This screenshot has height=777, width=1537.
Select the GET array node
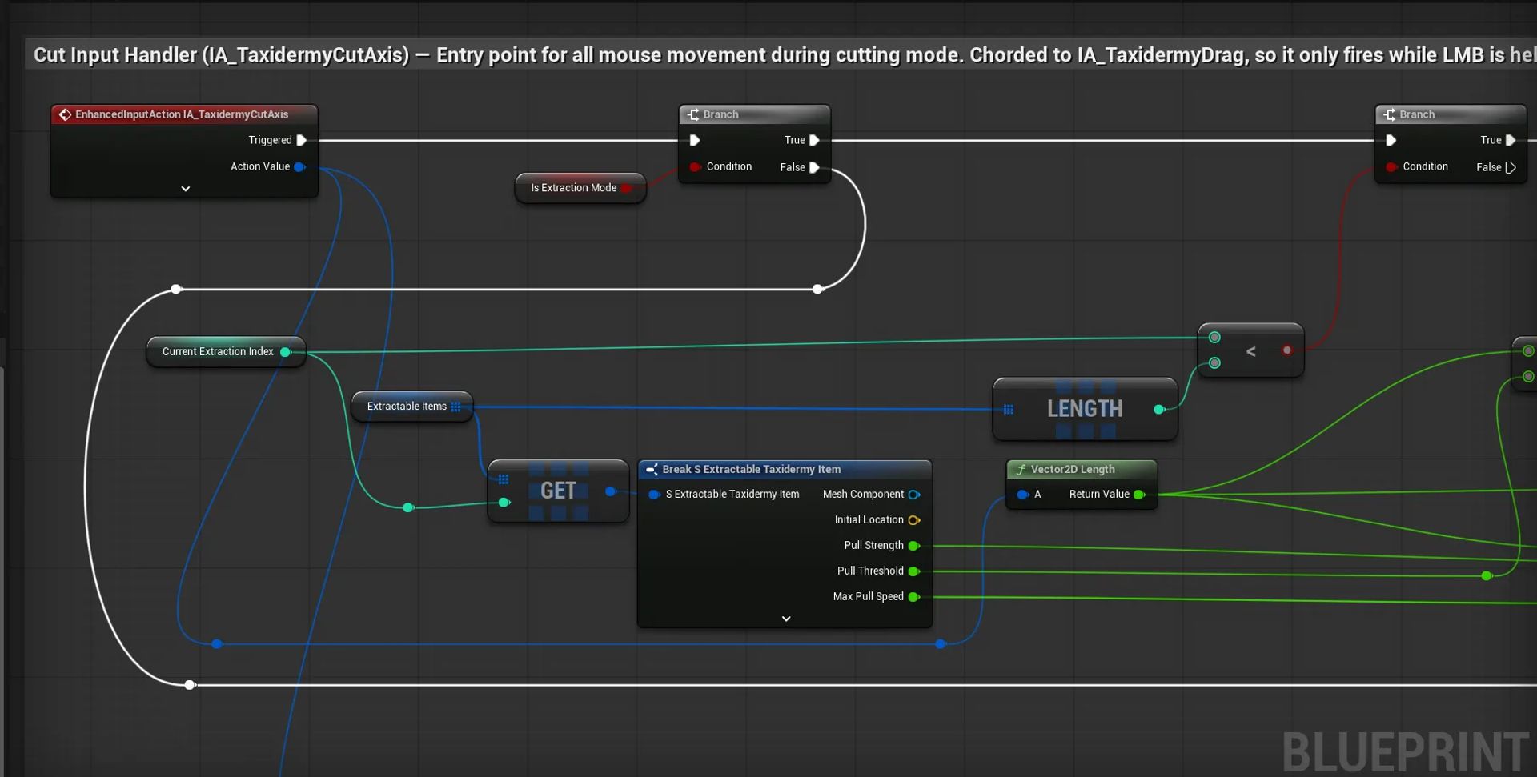(558, 491)
